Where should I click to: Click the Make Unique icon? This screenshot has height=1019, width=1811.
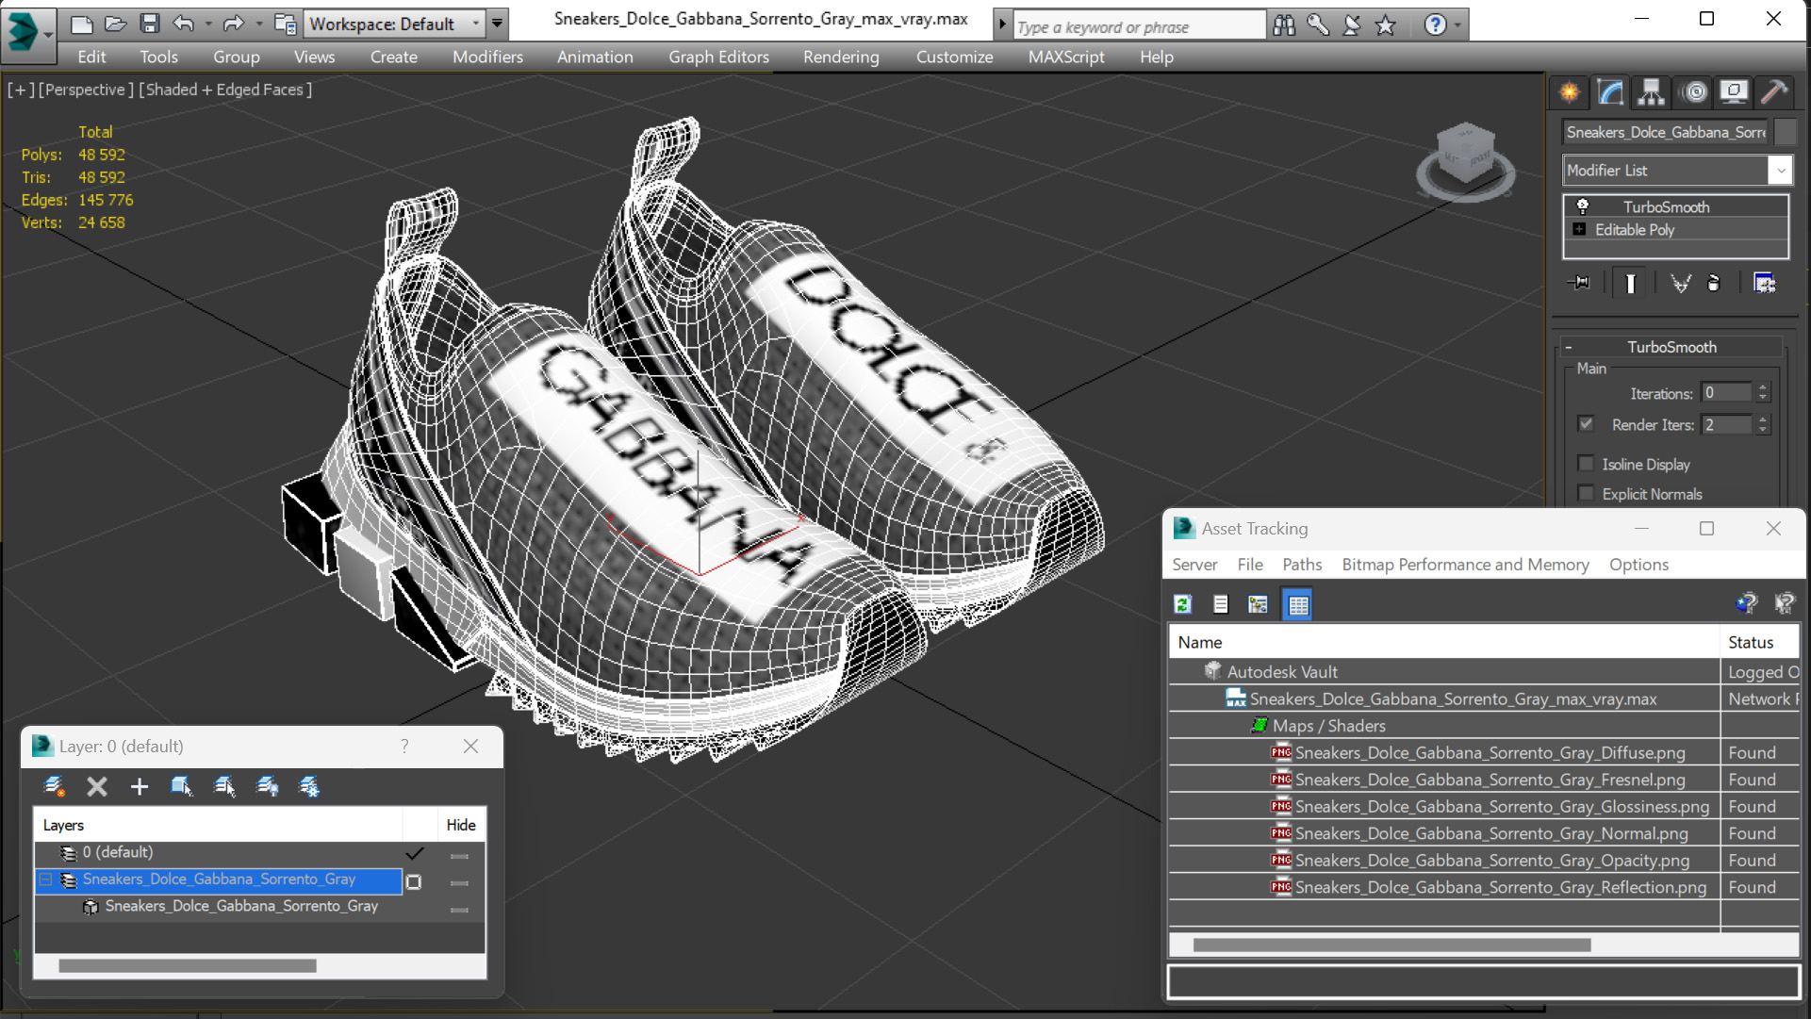[x=1680, y=283]
